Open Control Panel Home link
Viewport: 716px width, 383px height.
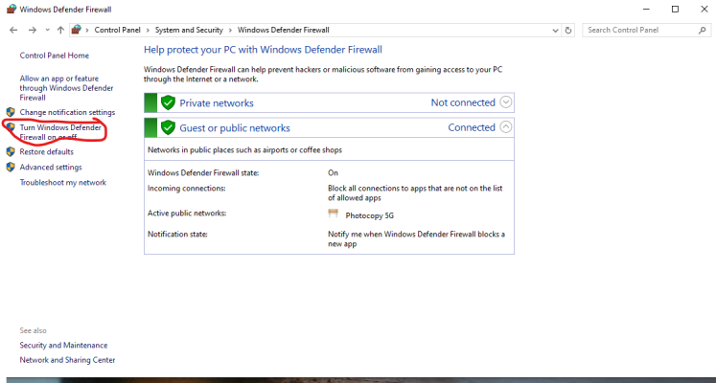click(x=55, y=56)
